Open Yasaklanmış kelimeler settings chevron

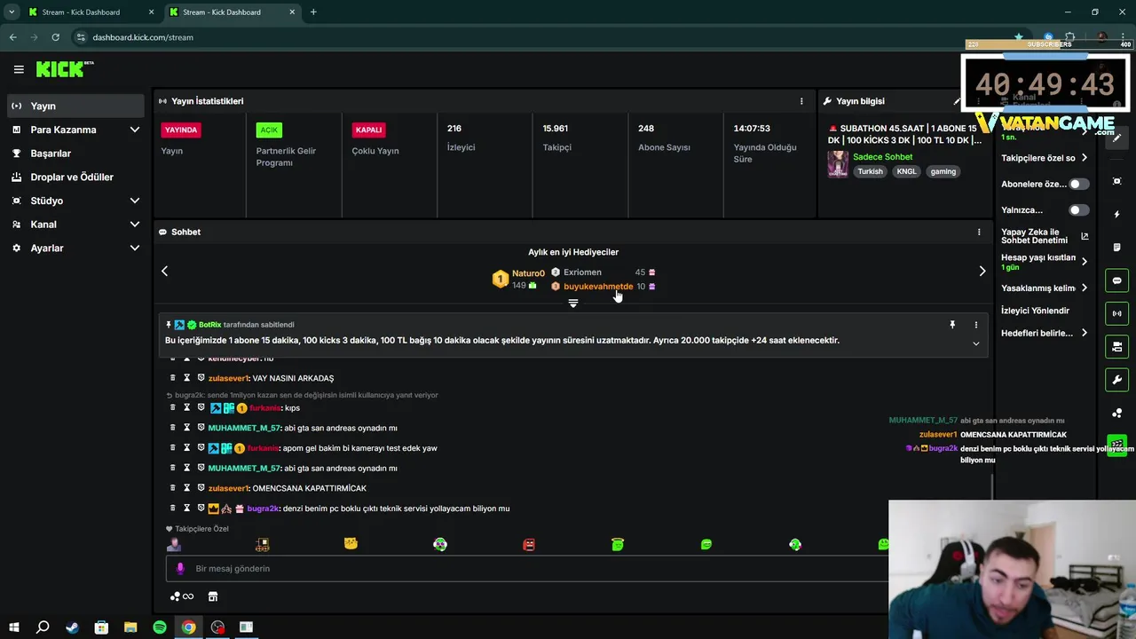point(1085,288)
